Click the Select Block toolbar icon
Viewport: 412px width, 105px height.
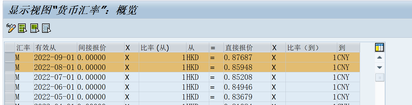point(34,28)
